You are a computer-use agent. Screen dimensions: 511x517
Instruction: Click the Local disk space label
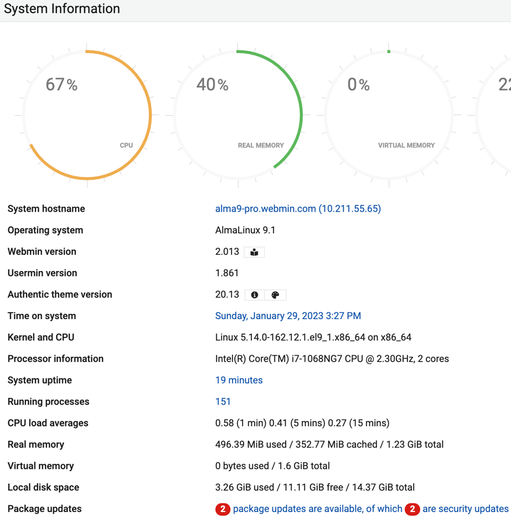[43, 487]
